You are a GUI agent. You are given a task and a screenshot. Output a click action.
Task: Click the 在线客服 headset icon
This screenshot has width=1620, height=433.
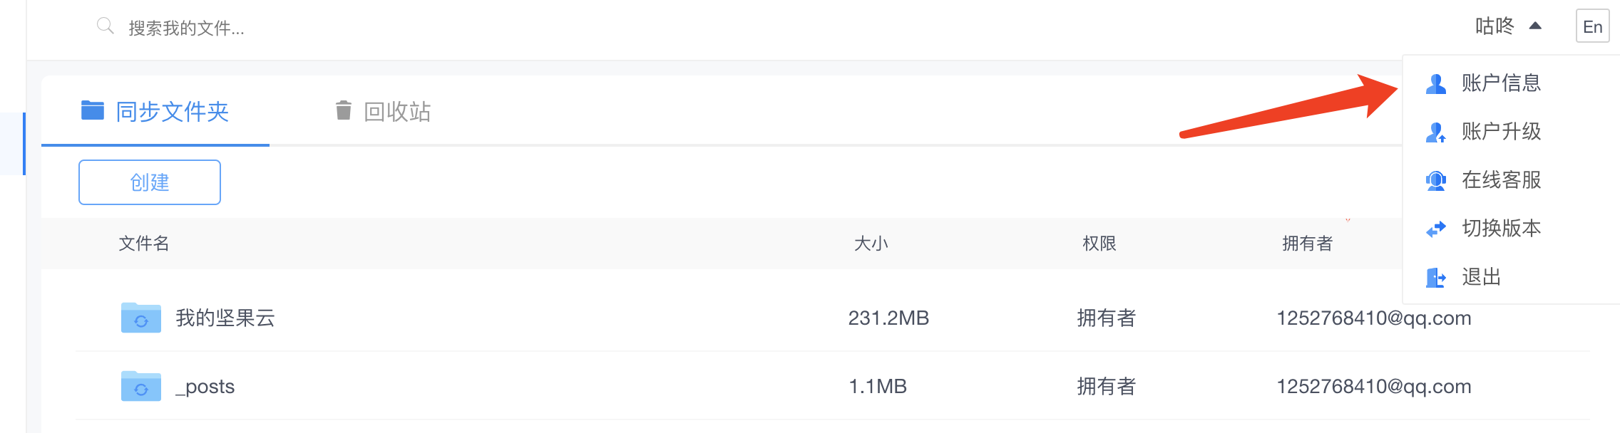1435,181
